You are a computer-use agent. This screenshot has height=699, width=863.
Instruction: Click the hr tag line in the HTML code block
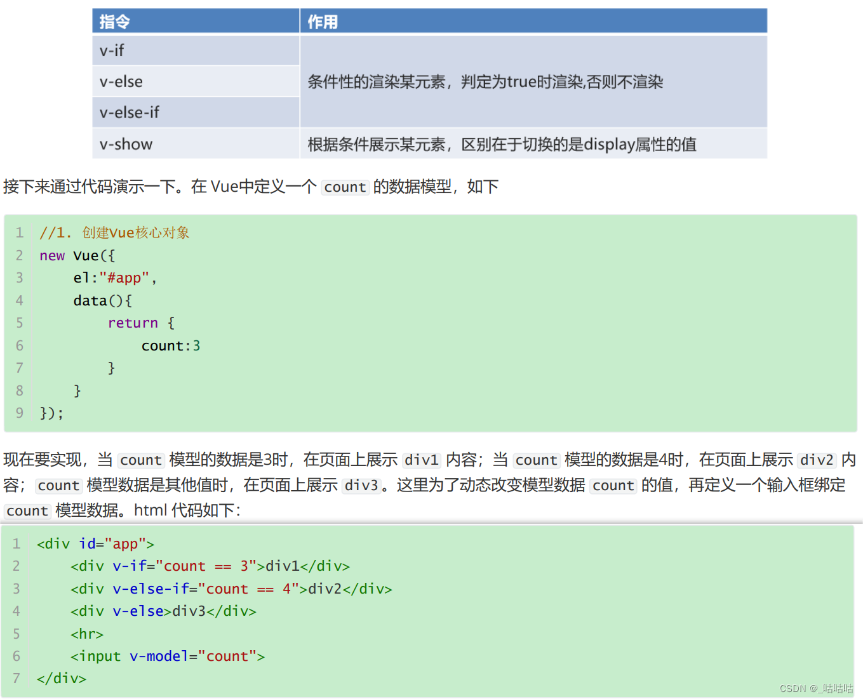click(86, 634)
